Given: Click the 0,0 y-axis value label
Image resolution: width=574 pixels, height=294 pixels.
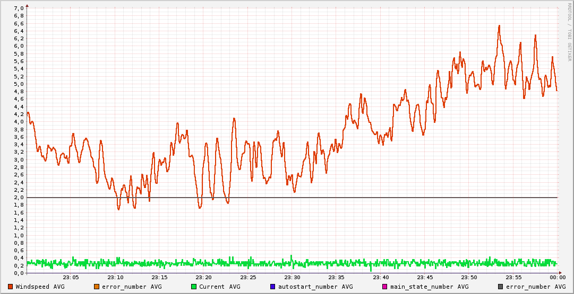Looking at the screenshot, I should 19,273.
